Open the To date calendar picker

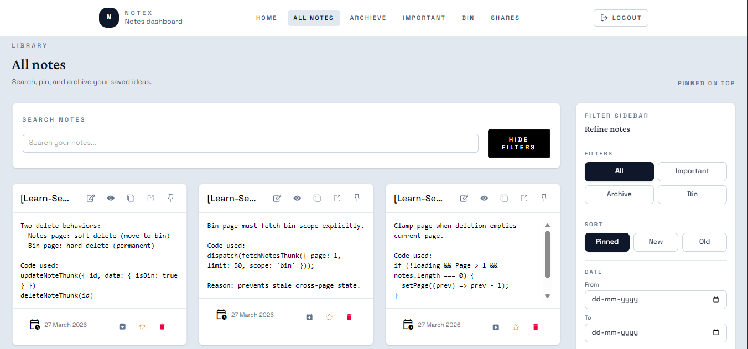tap(716, 333)
